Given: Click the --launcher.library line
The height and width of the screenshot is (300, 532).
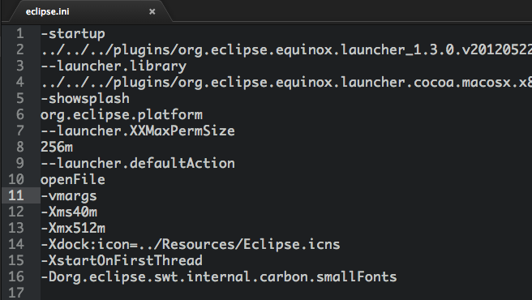Looking at the screenshot, I should [x=114, y=66].
